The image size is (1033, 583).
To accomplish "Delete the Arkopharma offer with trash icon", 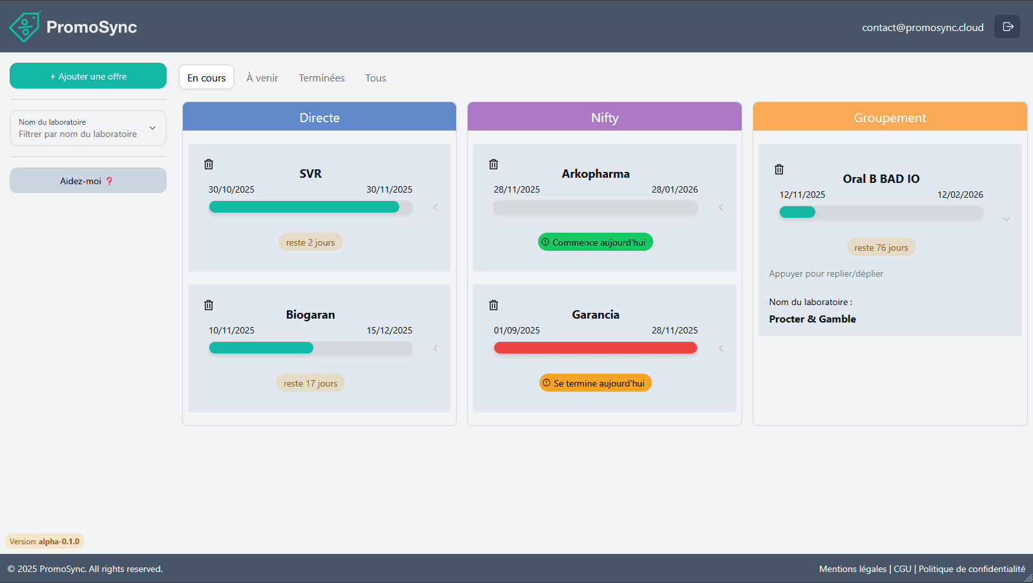I will click(x=494, y=164).
